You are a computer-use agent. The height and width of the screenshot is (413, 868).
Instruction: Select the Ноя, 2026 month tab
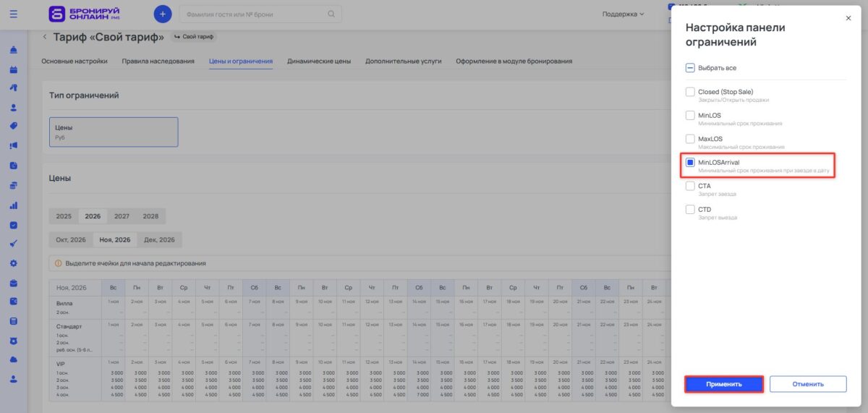click(x=115, y=239)
